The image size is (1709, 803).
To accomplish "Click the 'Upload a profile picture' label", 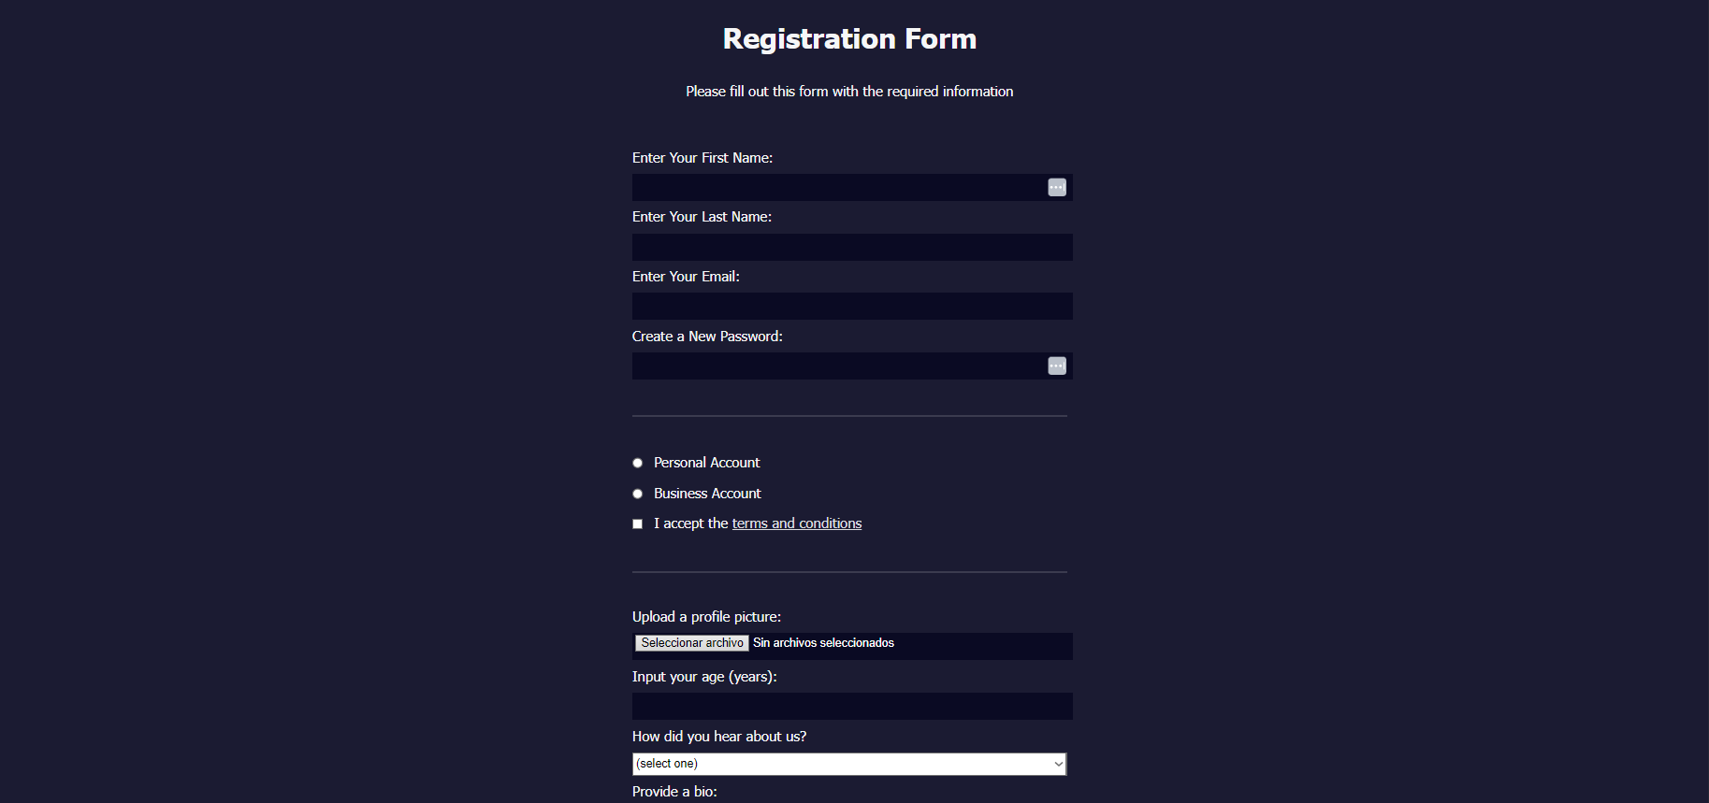I will 706,617.
